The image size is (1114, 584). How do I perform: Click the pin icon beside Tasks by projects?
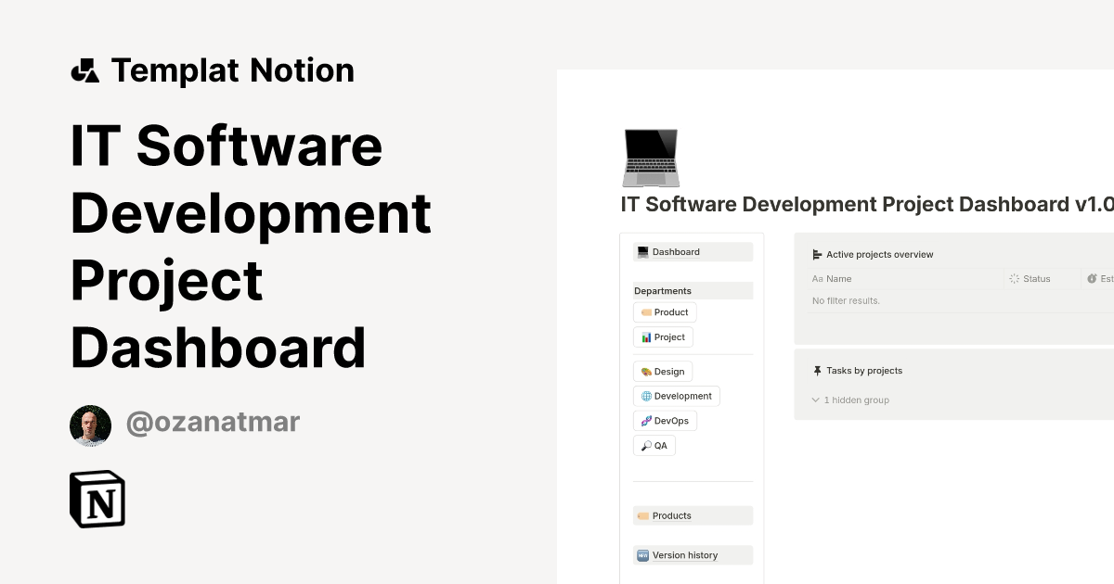click(x=817, y=370)
